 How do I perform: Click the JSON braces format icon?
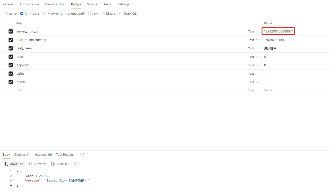point(7,164)
